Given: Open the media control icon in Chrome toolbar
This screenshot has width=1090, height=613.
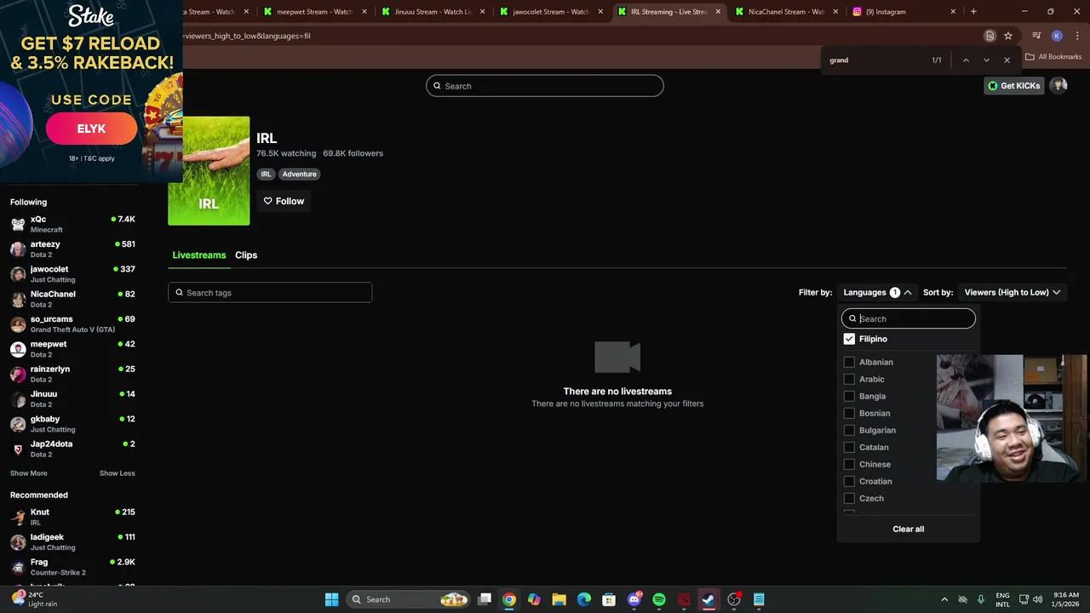Looking at the screenshot, I should click(1036, 36).
